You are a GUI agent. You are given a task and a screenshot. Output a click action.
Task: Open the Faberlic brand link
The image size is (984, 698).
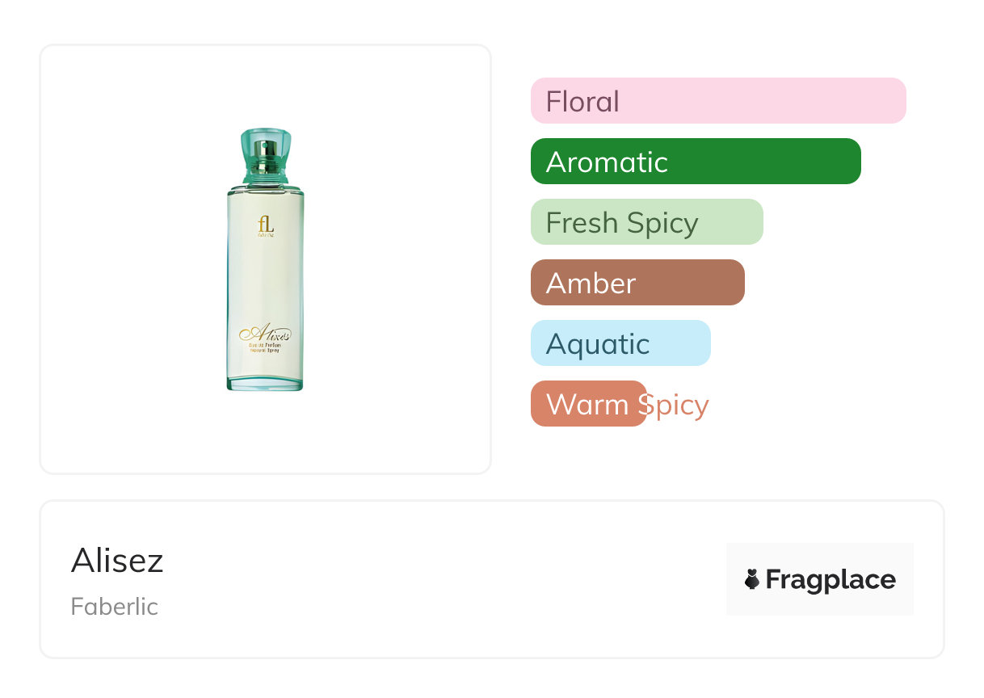[114, 607]
